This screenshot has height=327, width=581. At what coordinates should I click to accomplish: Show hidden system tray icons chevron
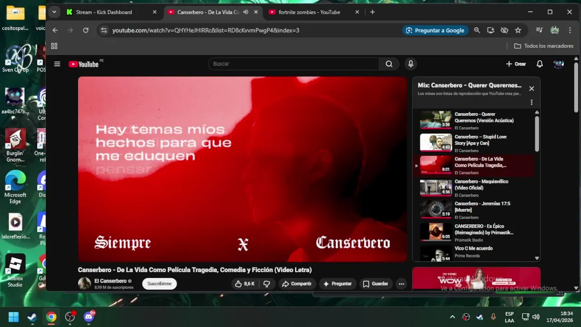point(452,317)
